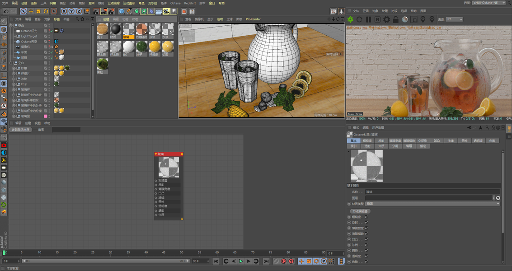Expand the 玻璃杯 object in tree
The width and height of the screenshot is (512, 271).
(x=14, y=89)
